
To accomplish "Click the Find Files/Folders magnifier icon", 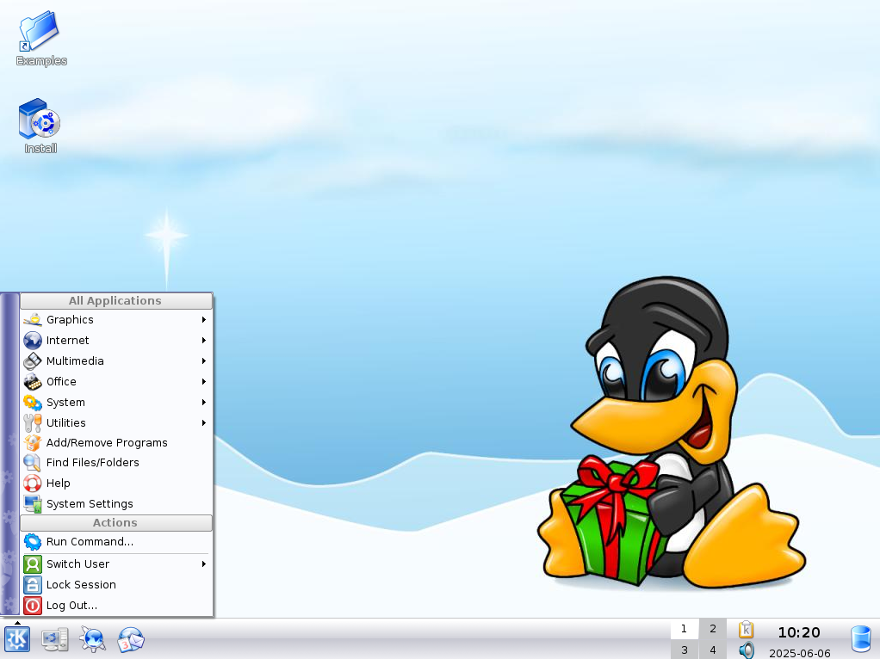I will pyautogui.click(x=33, y=463).
